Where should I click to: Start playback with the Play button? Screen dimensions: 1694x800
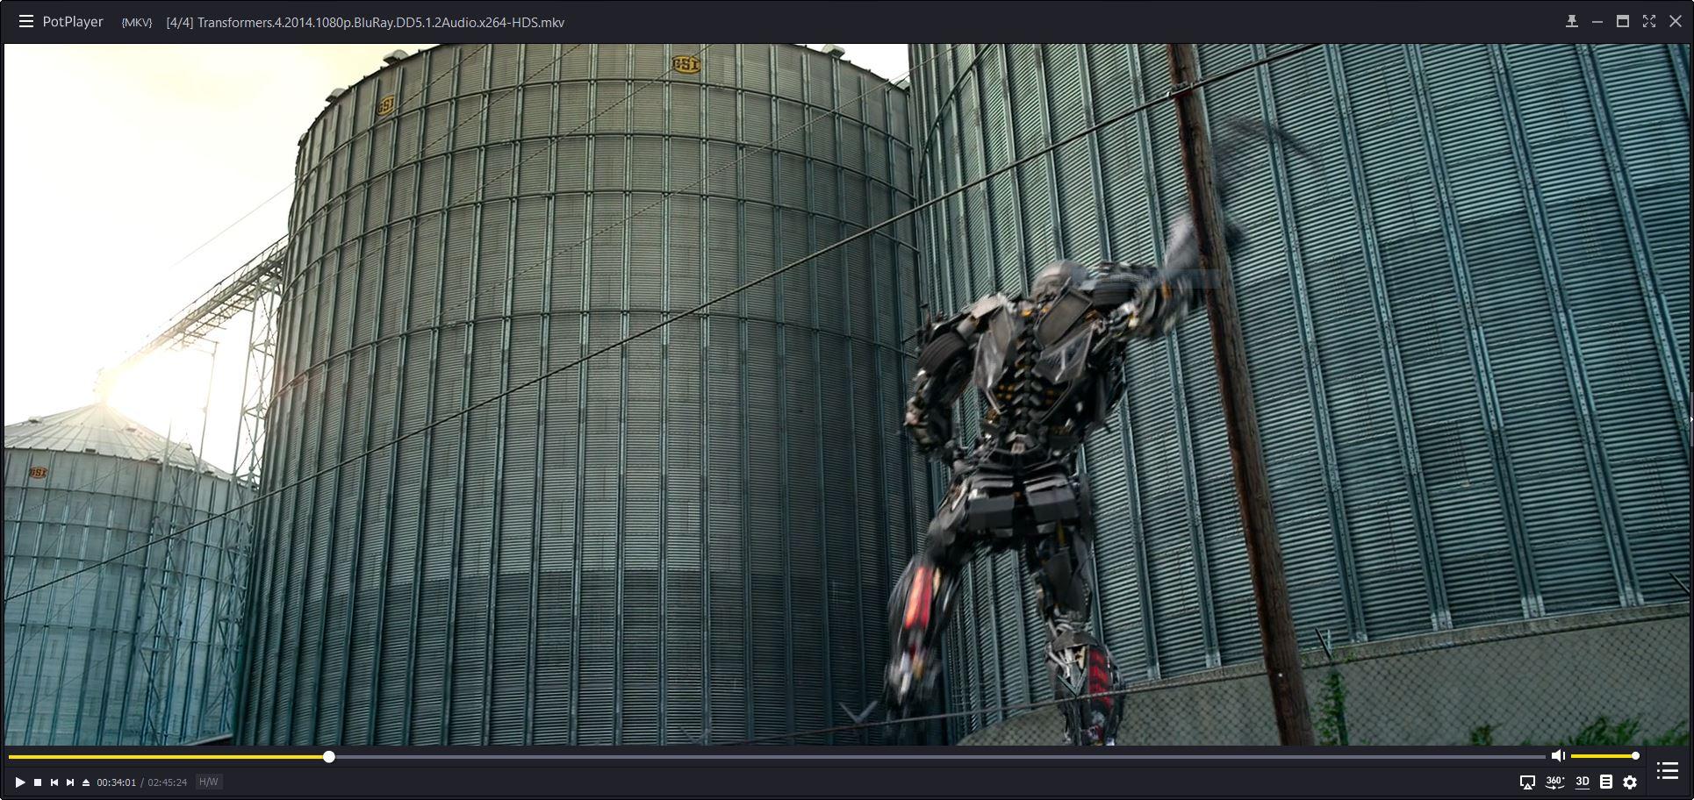tap(20, 782)
